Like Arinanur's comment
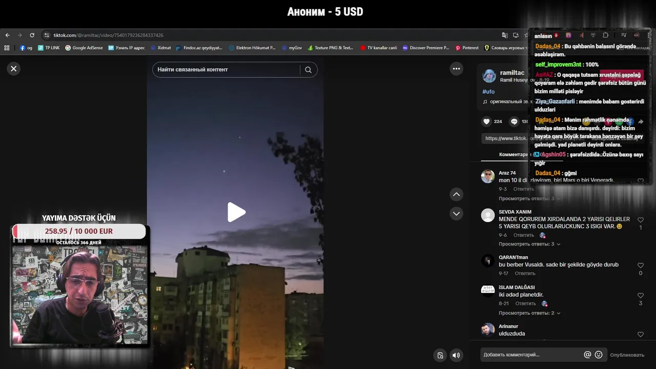This screenshot has height=369, width=656. tap(640, 334)
